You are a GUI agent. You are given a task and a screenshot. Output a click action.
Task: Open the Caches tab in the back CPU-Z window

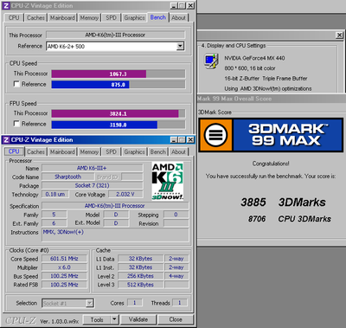[x=35, y=17]
